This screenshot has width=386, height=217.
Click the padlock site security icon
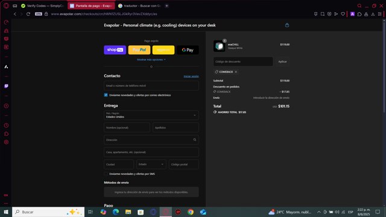coord(46,14)
